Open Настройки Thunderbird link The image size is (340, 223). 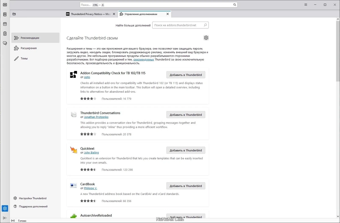(30, 198)
